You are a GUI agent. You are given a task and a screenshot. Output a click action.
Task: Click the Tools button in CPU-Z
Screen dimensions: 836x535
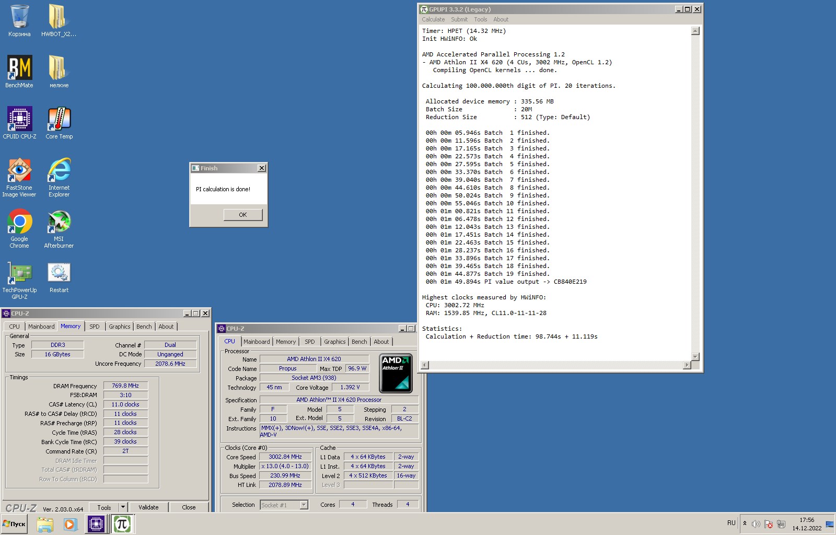point(104,507)
